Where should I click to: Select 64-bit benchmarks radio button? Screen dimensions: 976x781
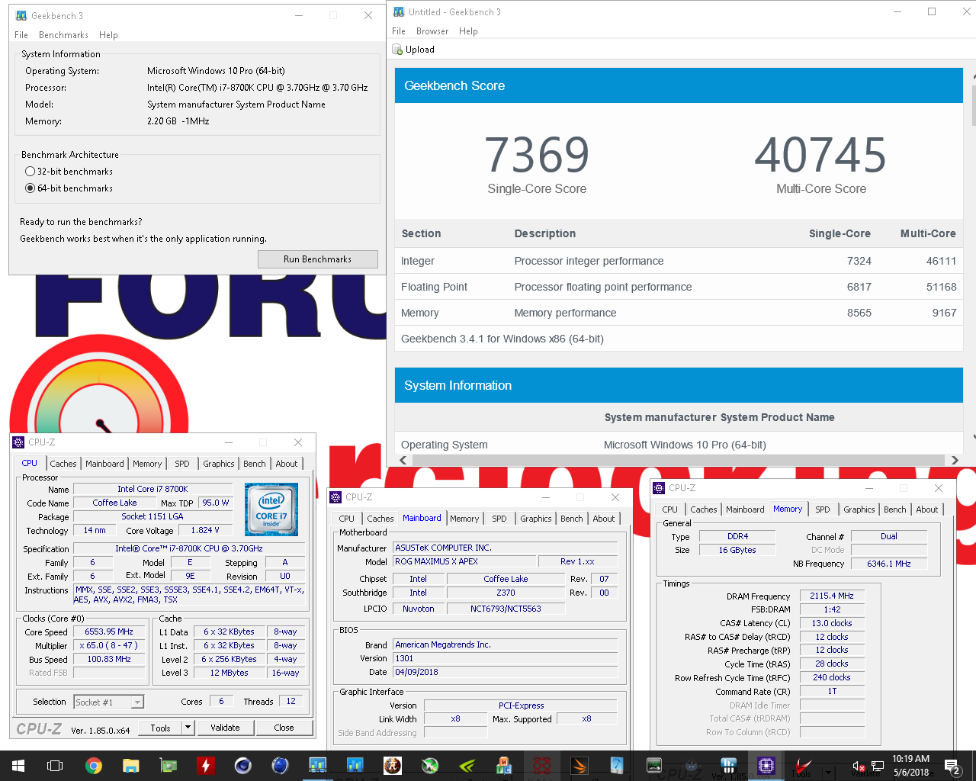coord(30,188)
